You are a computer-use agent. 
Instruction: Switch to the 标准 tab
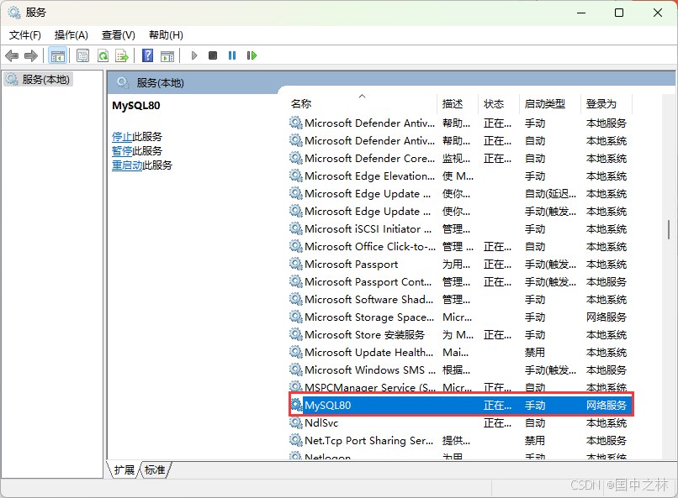[155, 469]
